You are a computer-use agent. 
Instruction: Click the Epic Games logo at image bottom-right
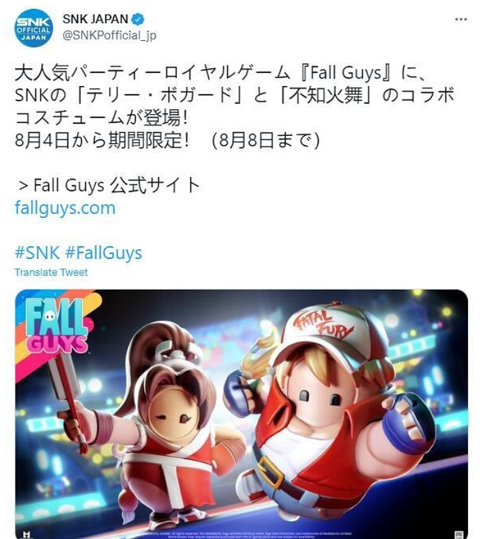tap(458, 534)
